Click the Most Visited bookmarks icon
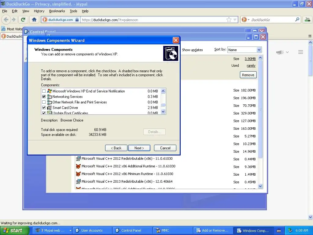Viewport: 313px width, 235px height. point(3,29)
